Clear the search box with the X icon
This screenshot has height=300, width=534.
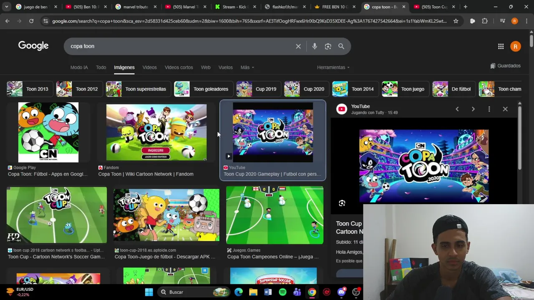click(x=298, y=46)
